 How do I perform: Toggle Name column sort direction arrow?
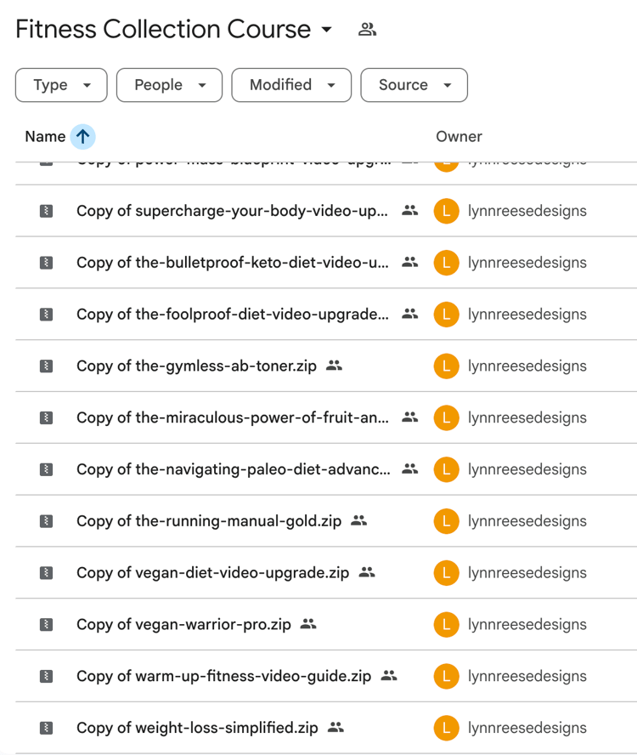82,136
